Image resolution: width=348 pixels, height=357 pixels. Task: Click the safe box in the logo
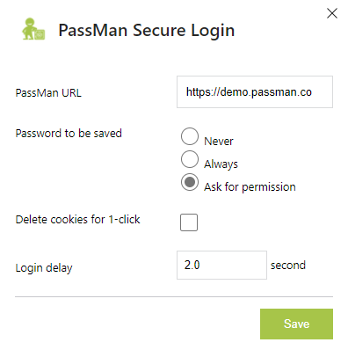[40, 34]
